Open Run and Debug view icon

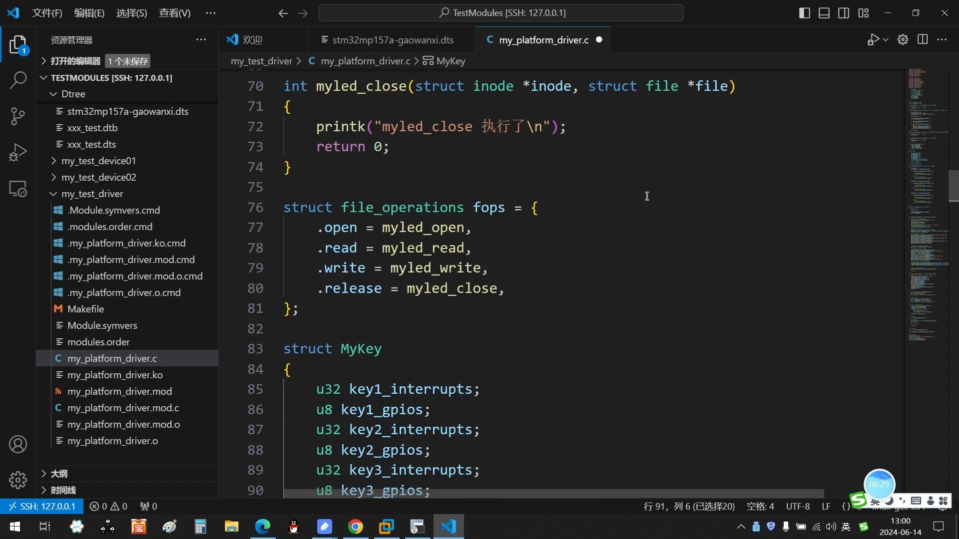(18, 152)
